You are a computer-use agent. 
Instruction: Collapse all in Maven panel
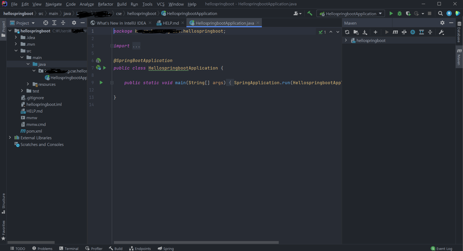[430, 32]
